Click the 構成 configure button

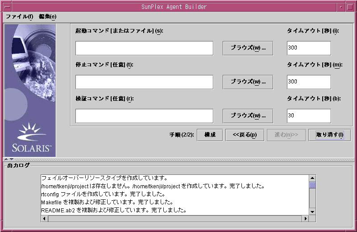pos(210,135)
